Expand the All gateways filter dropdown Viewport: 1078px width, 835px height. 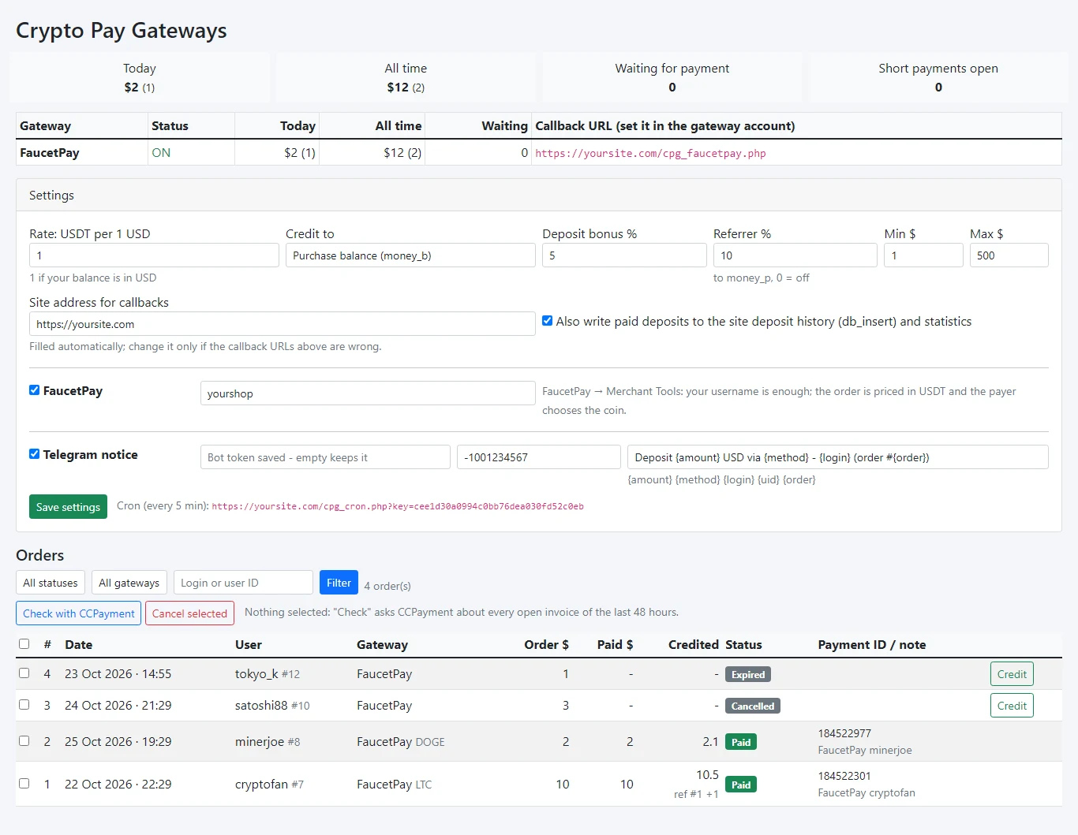(x=129, y=583)
